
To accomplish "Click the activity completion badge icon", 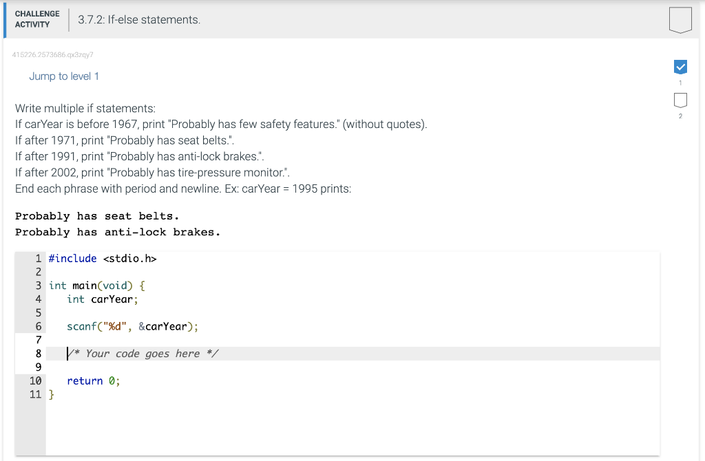I will [680, 20].
